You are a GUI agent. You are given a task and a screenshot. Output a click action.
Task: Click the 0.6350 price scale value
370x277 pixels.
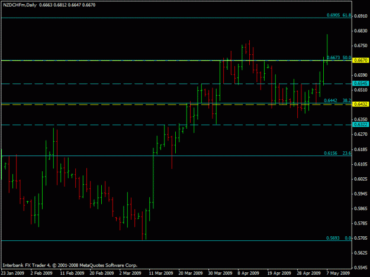[x=361, y=119]
